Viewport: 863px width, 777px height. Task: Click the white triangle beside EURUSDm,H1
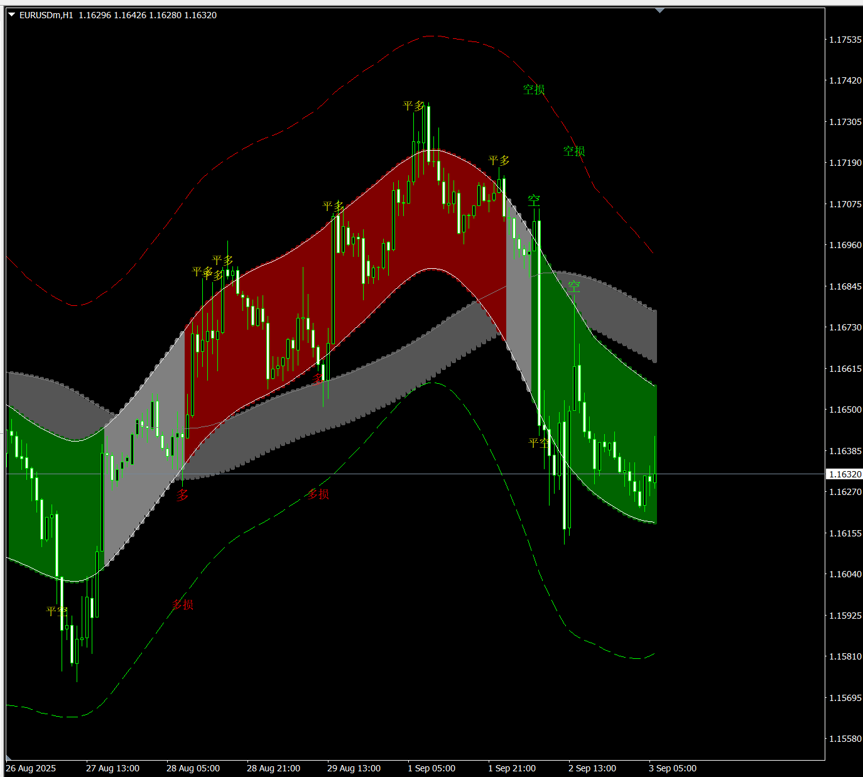pos(11,15)
